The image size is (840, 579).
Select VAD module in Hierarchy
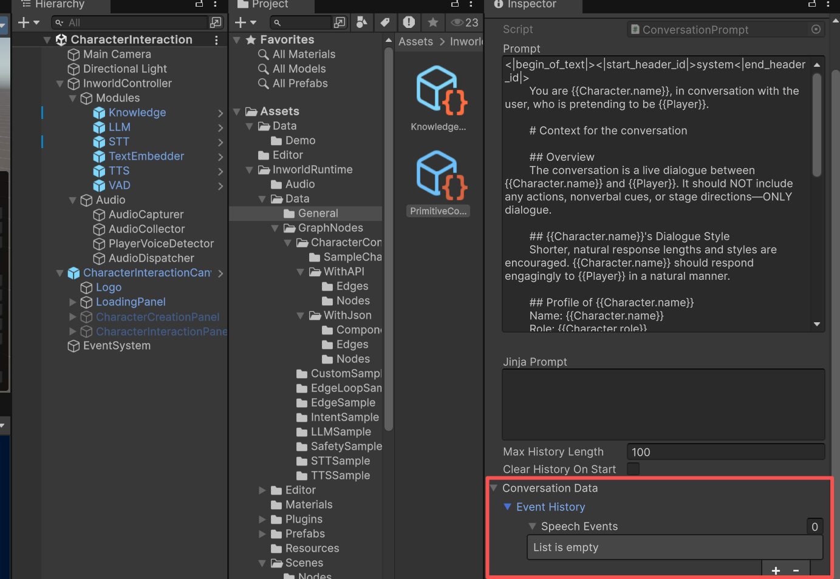(x=120, y=185)
